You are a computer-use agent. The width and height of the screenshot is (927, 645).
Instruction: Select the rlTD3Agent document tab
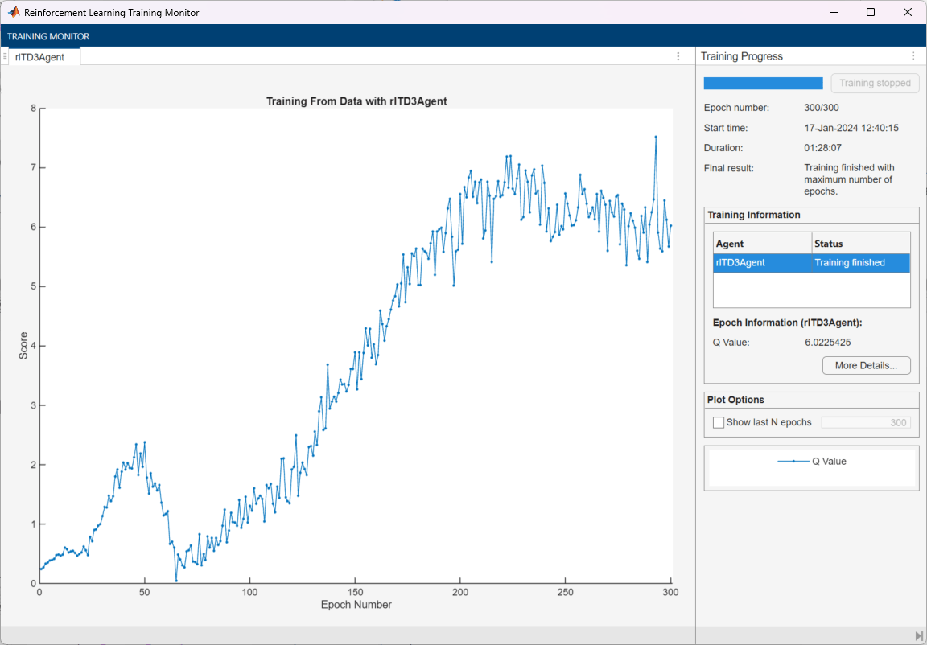pos(39,57)
